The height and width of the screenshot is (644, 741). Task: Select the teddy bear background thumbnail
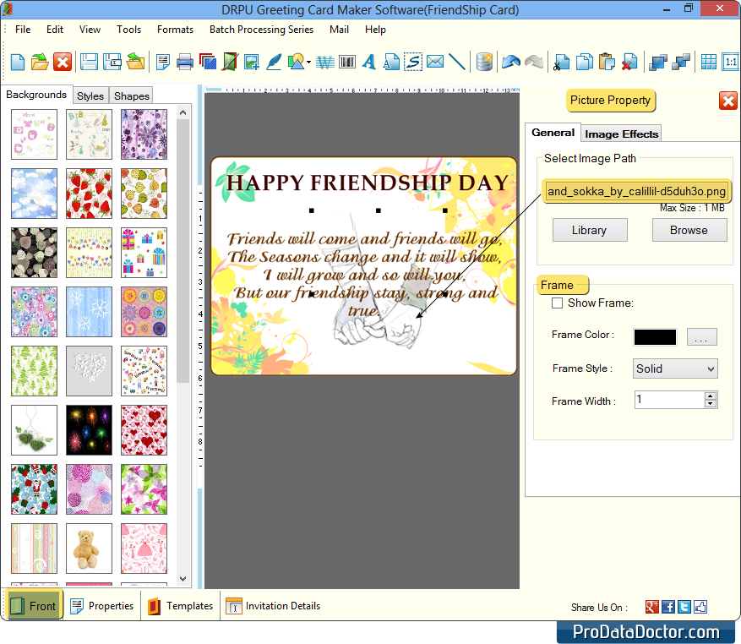(89, 548)
